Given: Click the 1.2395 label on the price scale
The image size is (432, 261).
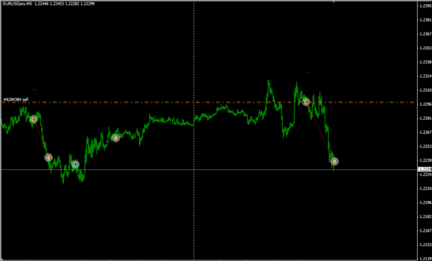Looking at the screenshot, I should [x=425, y=6].
